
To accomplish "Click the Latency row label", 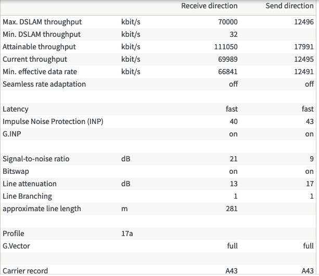I will pyautogui.click(x=16, y=109).
